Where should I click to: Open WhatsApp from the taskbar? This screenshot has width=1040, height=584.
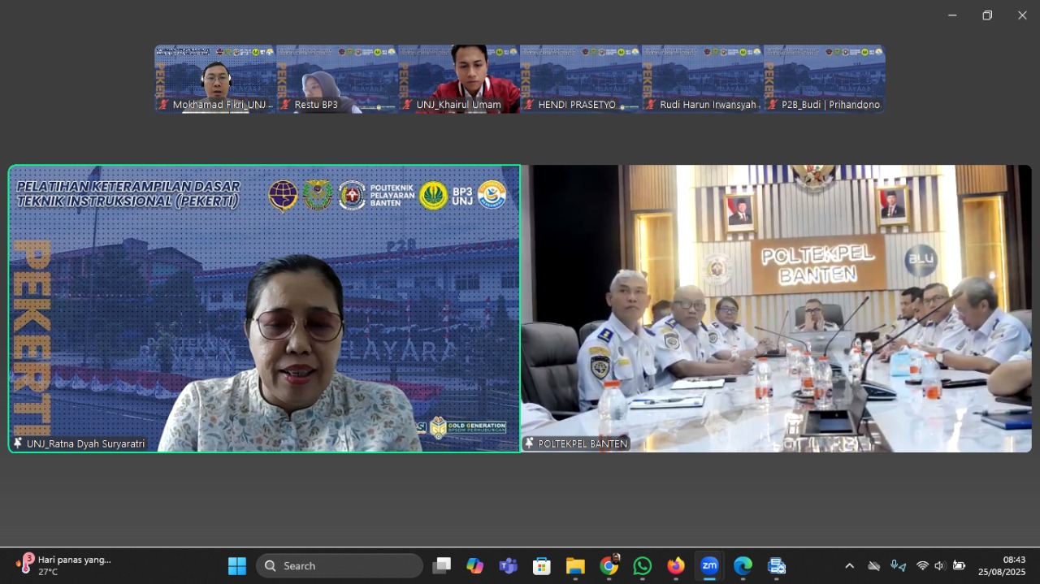643,566
